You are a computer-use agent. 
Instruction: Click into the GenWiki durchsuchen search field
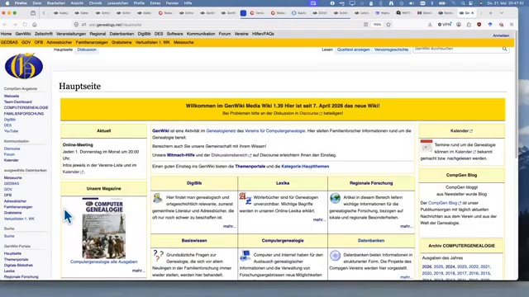(x=457, y=49)
